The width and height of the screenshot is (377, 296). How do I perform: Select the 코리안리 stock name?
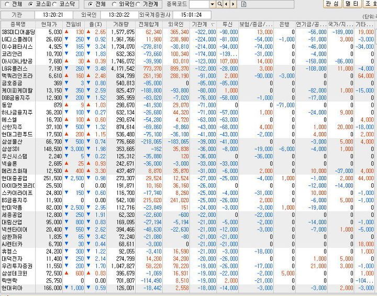coord(12,54)
